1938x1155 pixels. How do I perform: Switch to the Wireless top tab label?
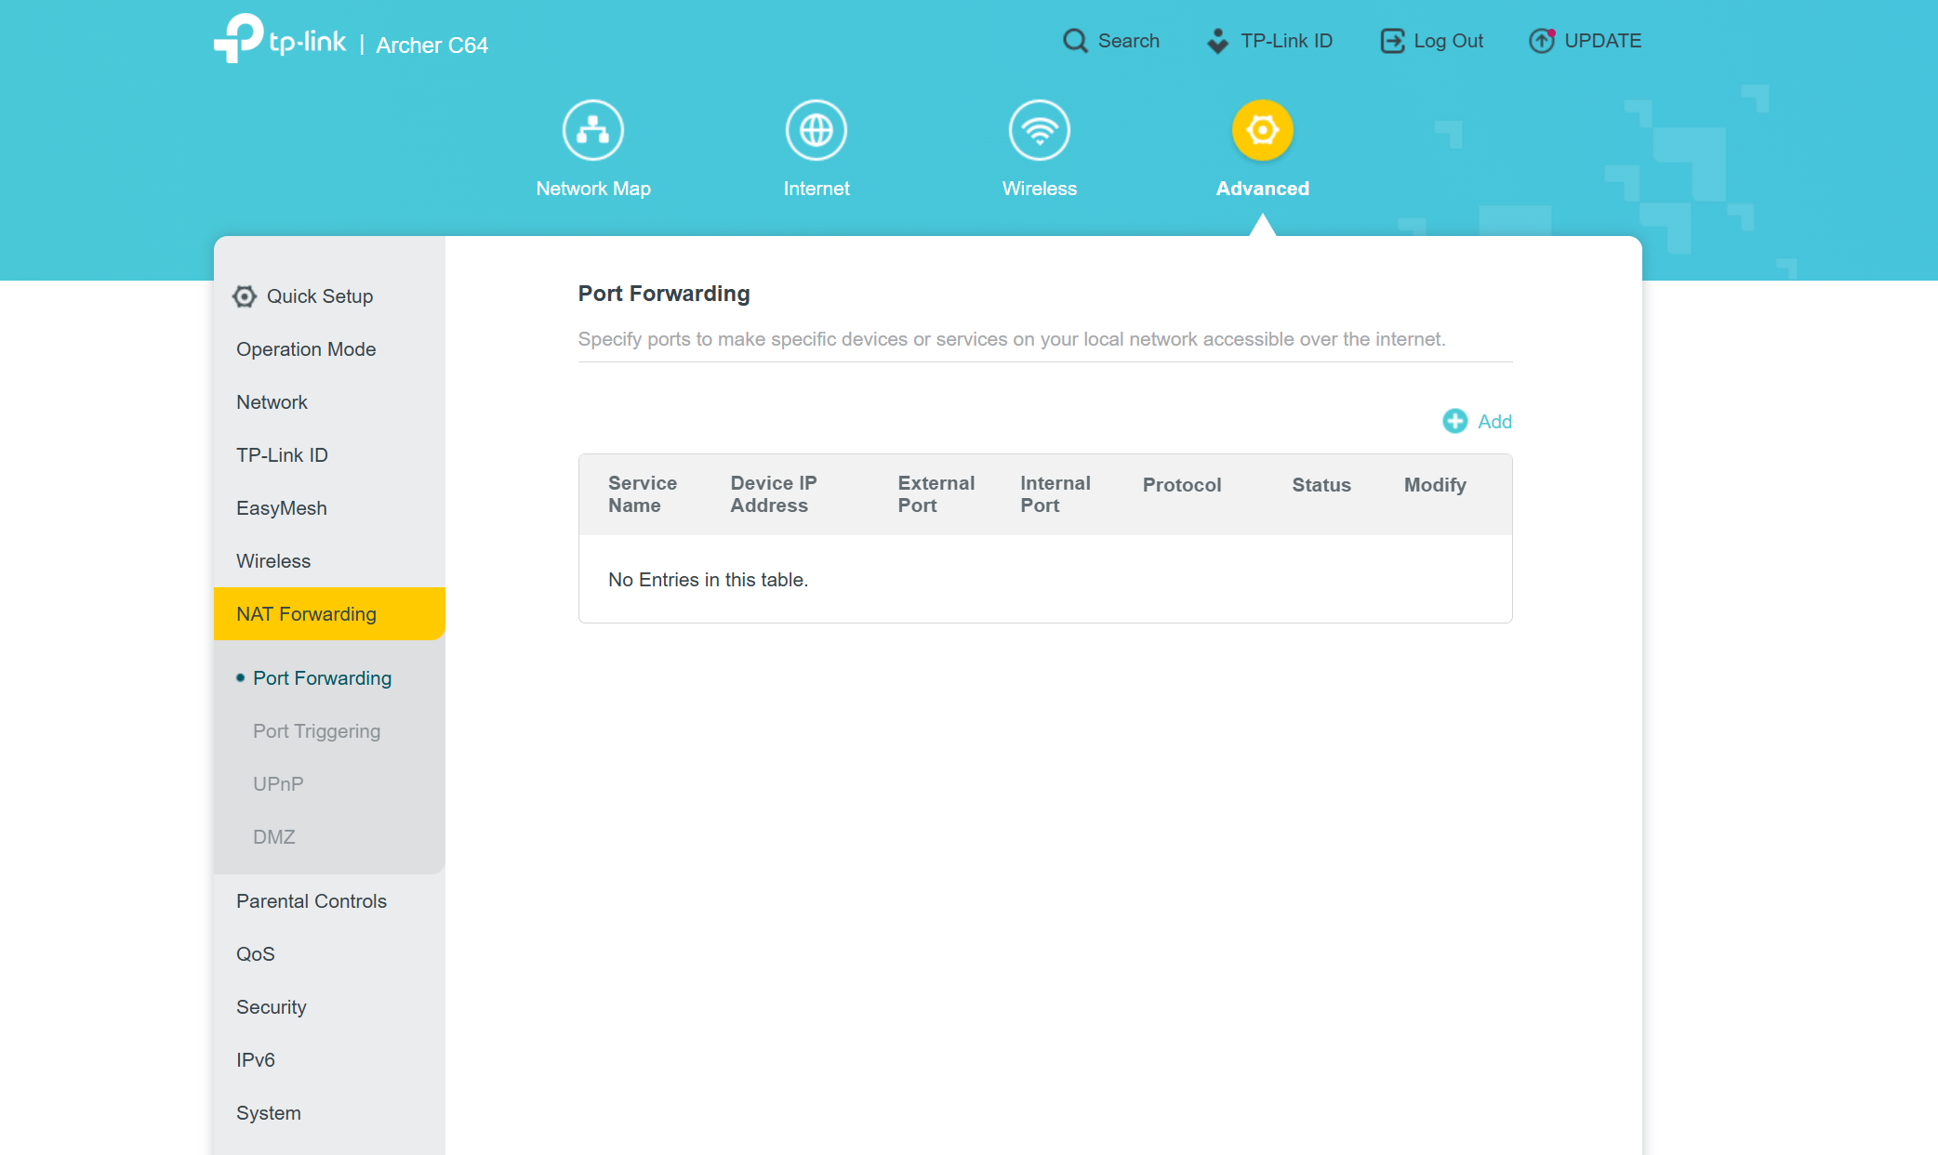(1040, 189)
